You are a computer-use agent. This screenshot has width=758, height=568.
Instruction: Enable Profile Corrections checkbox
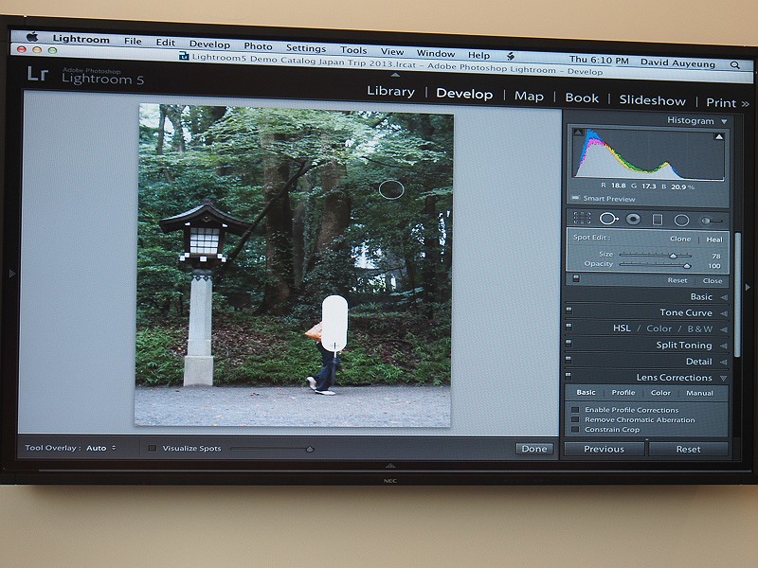click(x=575, y=410)
